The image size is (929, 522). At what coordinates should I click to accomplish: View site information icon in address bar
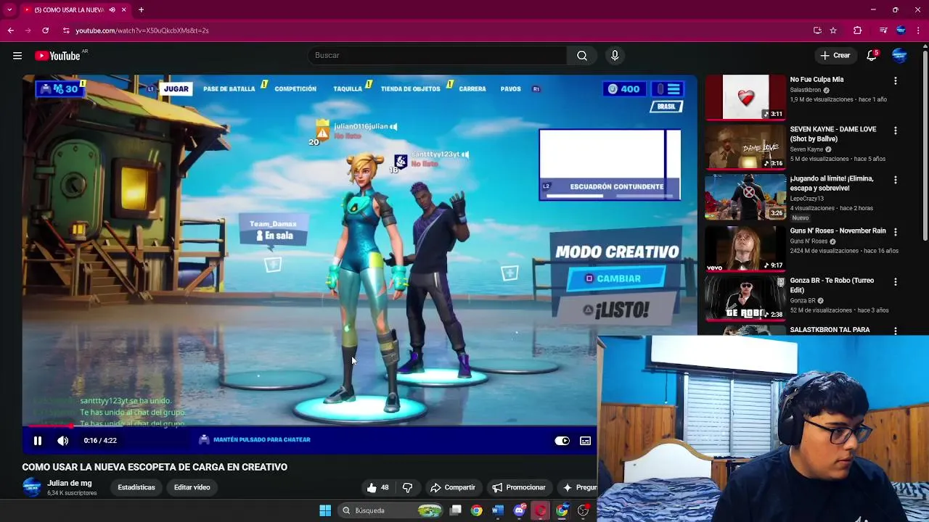[66, 30]
